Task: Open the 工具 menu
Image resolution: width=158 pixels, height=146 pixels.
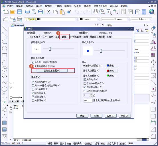Action: (x=58, y=6)
